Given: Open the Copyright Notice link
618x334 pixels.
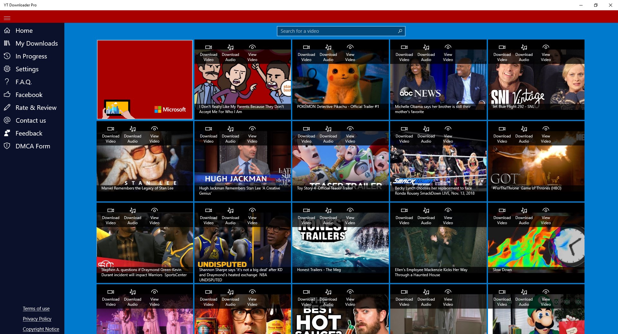Looking at the screenshot, I should point(41,329).
